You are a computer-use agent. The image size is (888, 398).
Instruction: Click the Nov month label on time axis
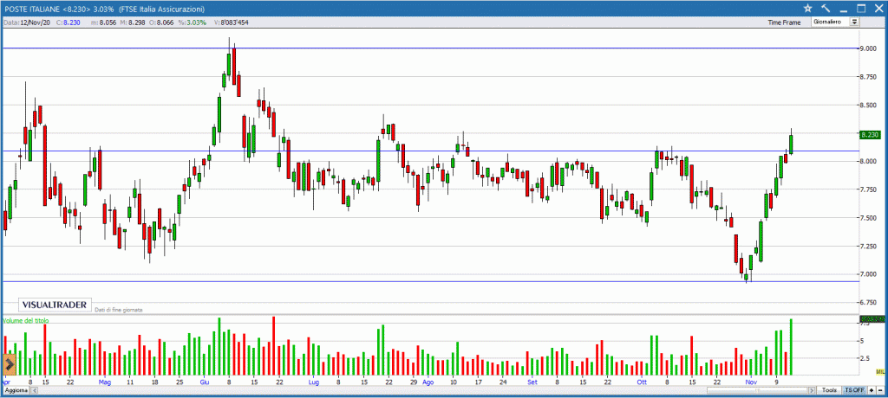751,382
